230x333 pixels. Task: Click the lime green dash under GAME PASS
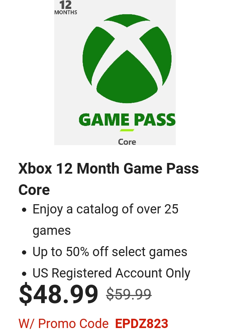[x=127, y=130]
